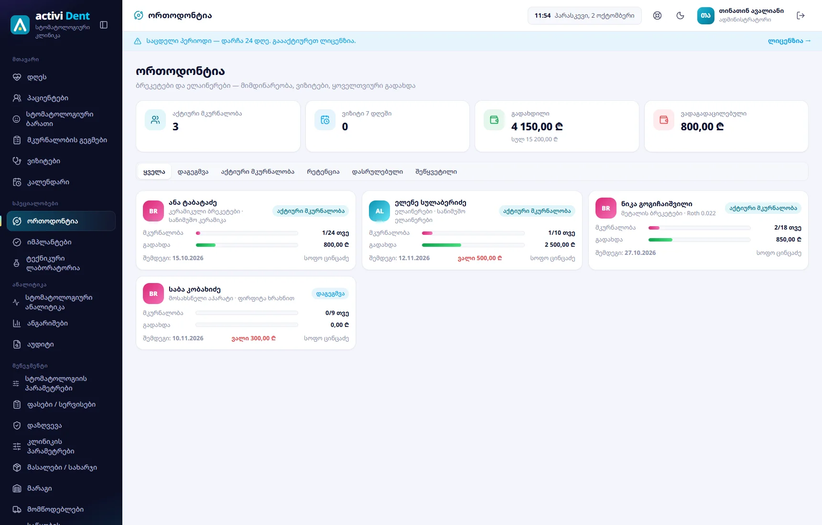Switch to the დასრულებული tab
This screenshot has height=525, width=822.
click(378, 172)
